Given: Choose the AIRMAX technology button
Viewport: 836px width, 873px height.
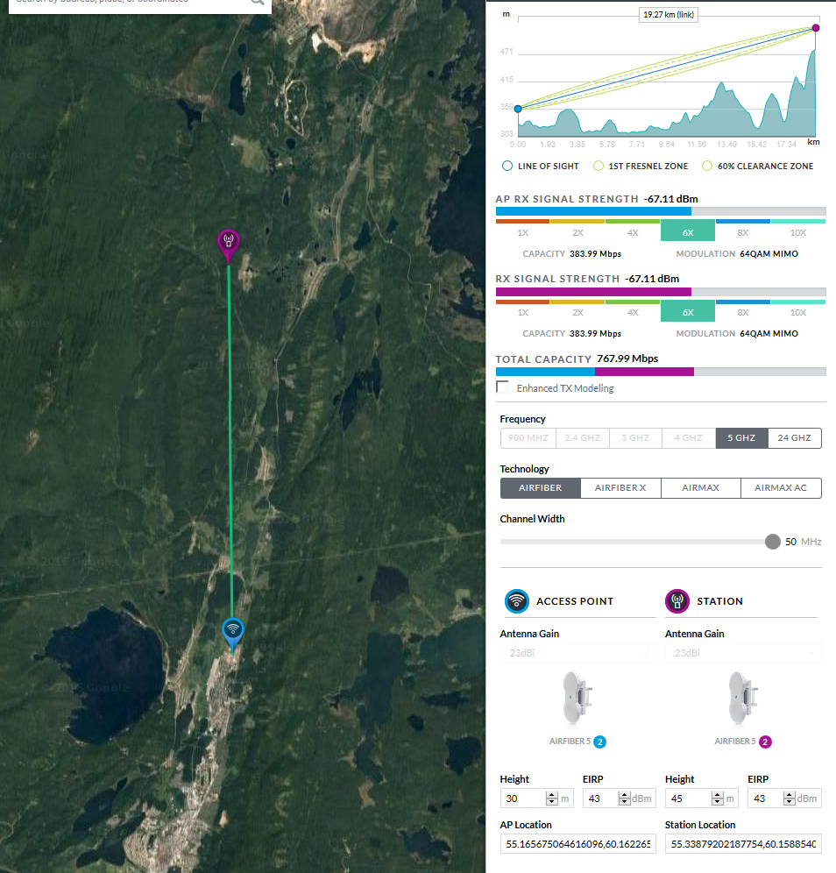Looking at the screenshot, I should click(701, 488).
